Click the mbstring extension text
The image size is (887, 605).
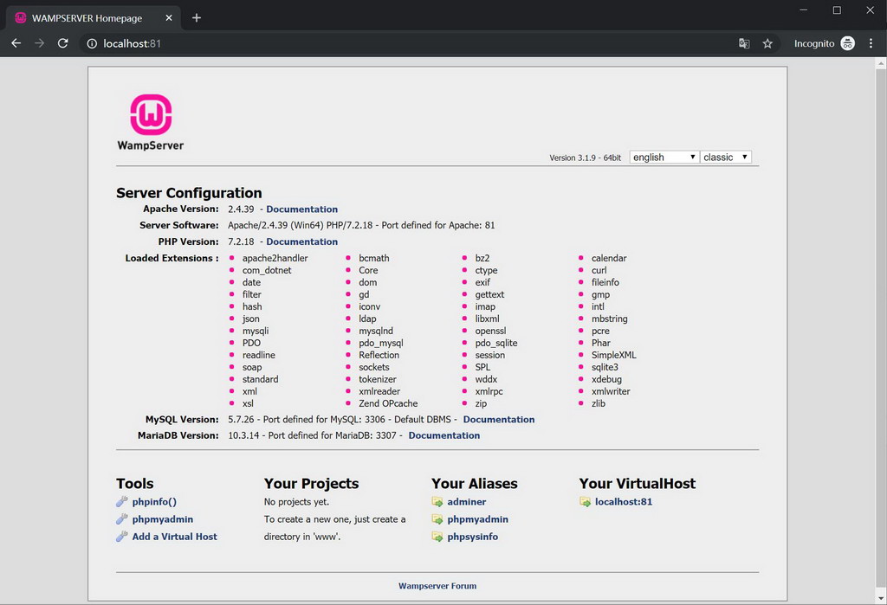pyautogui.click(x=609, y=319)
